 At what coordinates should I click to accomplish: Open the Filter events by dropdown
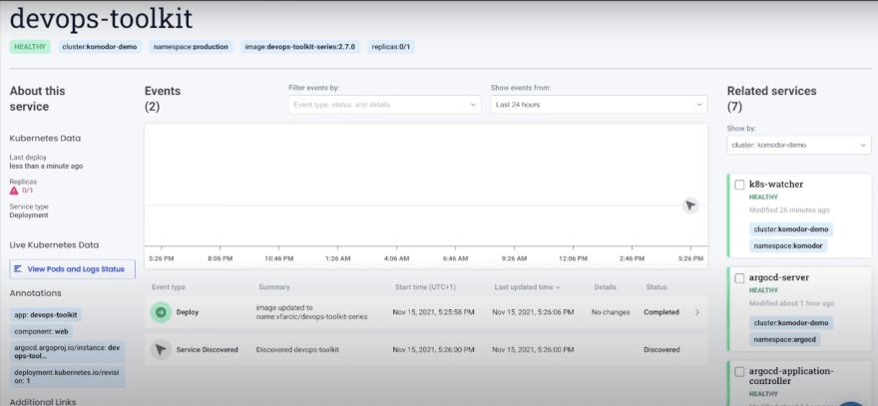(x=385, y=105)
